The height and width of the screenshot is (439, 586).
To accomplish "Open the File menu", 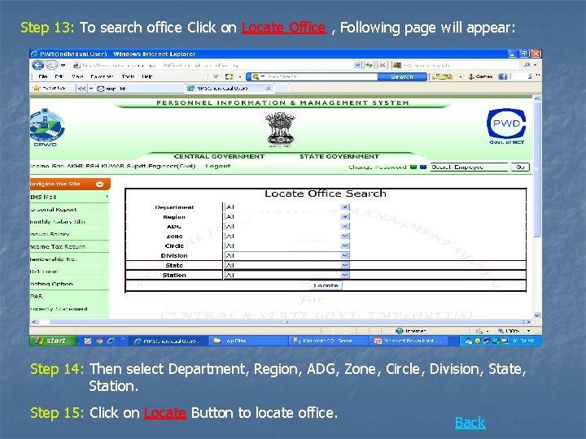I will [42, 76].
